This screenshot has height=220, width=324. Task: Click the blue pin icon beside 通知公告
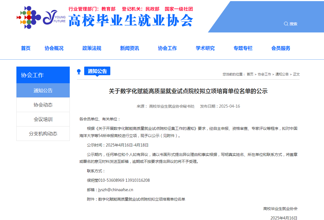click(79, 72)
